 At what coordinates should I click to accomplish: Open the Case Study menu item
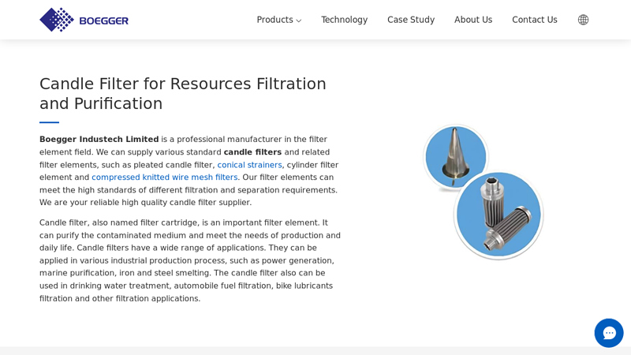click(411, 20)
